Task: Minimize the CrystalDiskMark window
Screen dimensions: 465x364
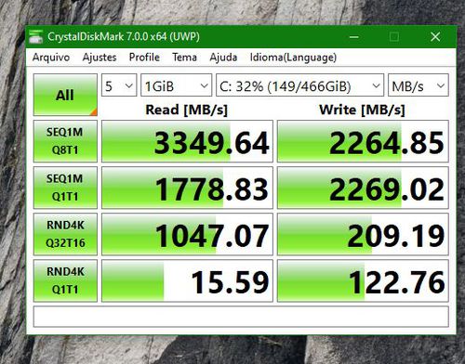Action: coord(354,37)
